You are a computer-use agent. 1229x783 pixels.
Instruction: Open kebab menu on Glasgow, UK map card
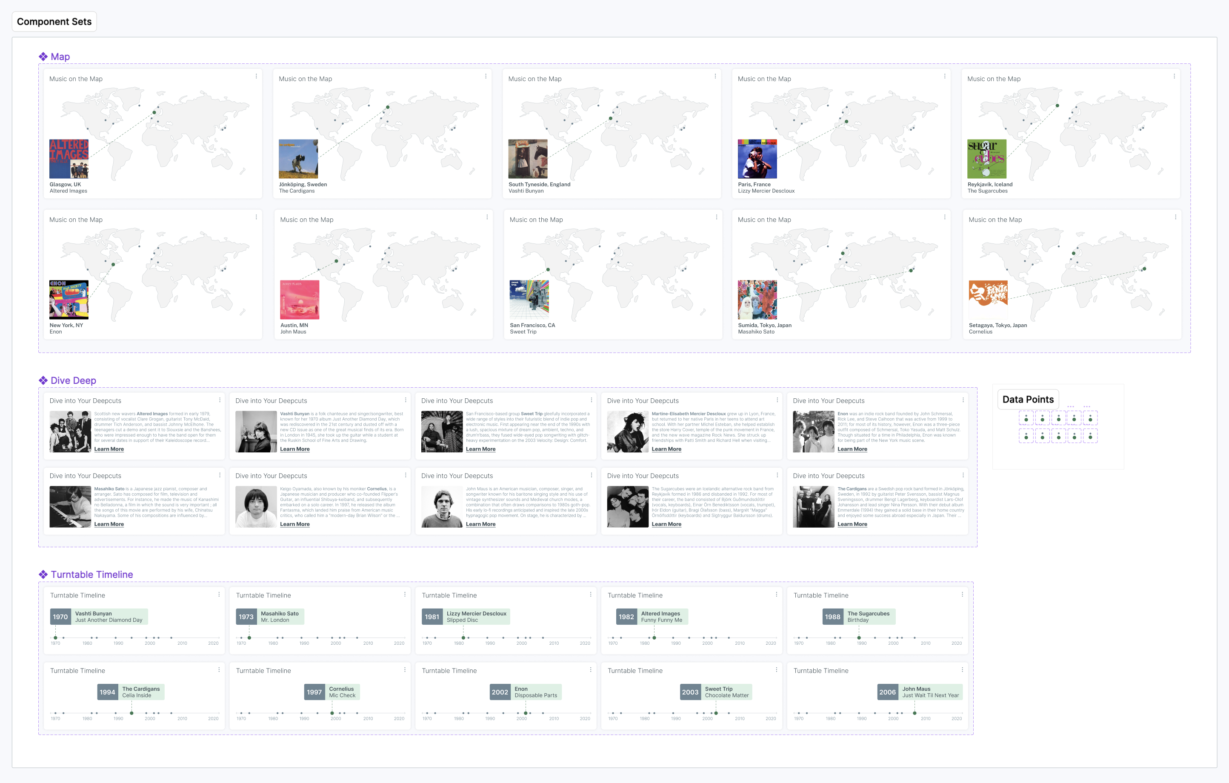pos(256,77)
